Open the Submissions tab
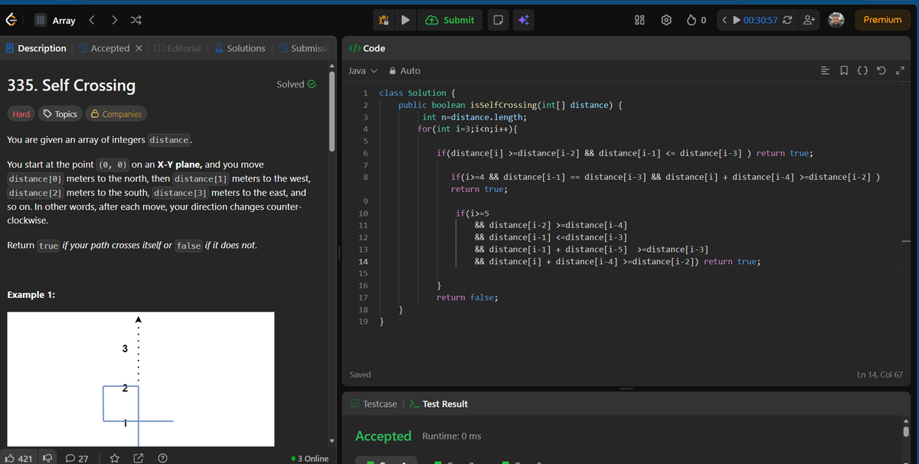 [x=303, y=48]
